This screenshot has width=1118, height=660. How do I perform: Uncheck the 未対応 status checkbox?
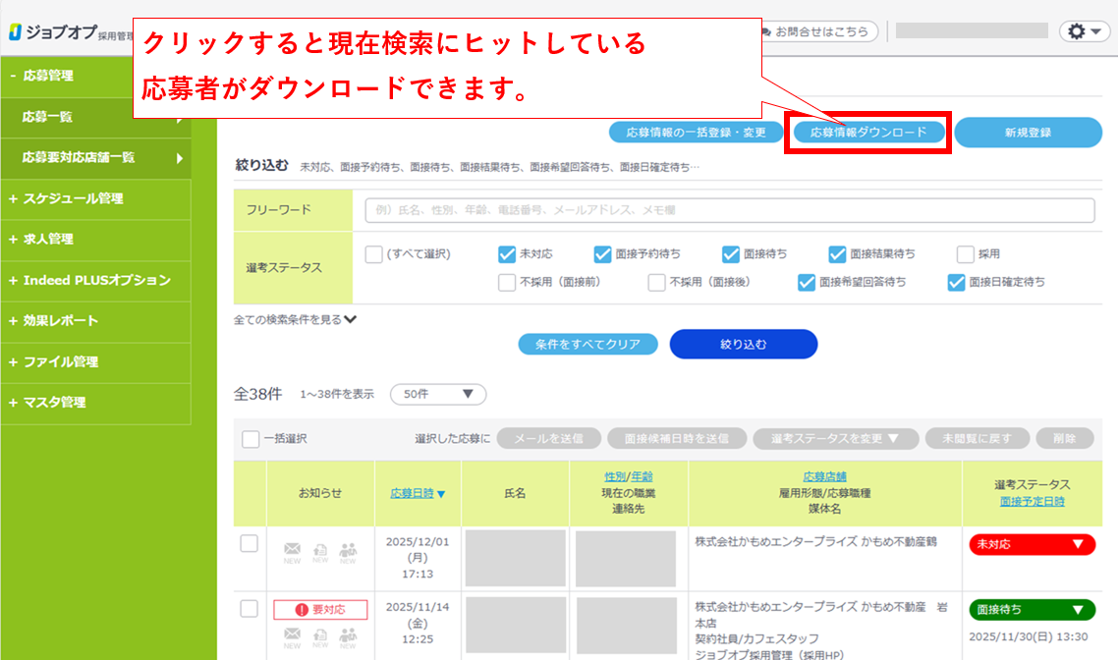tap(507, 254)
